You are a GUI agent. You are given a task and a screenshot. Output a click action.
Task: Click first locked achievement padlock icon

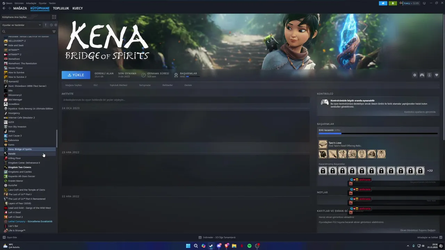pyautogui.click(x=323, y=170)
